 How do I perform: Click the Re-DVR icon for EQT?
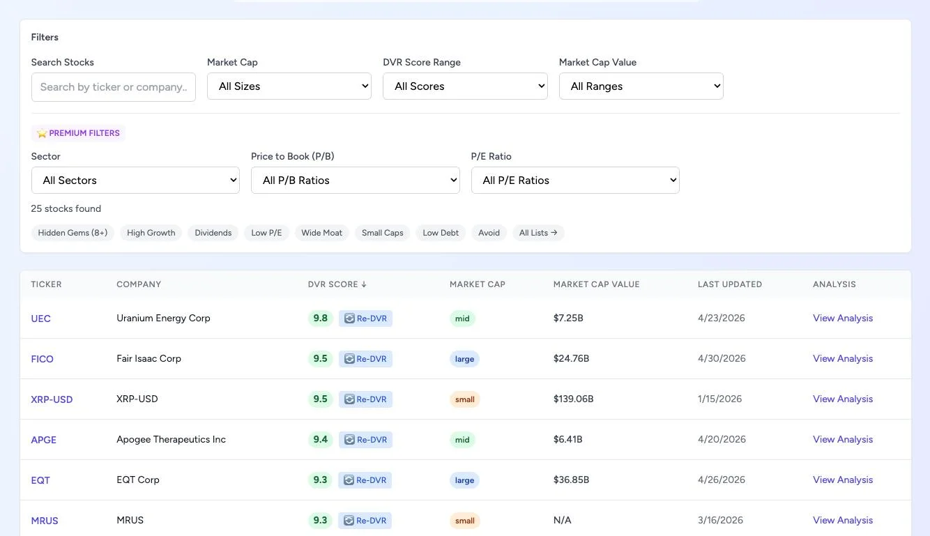coord(349,480)
